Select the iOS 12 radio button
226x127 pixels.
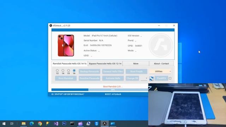click(57, 71)
